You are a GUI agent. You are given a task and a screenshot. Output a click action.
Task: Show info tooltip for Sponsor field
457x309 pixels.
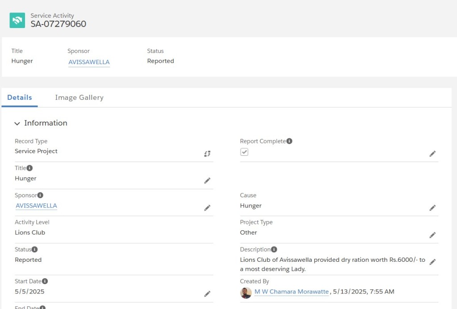(x=40, y=195)
